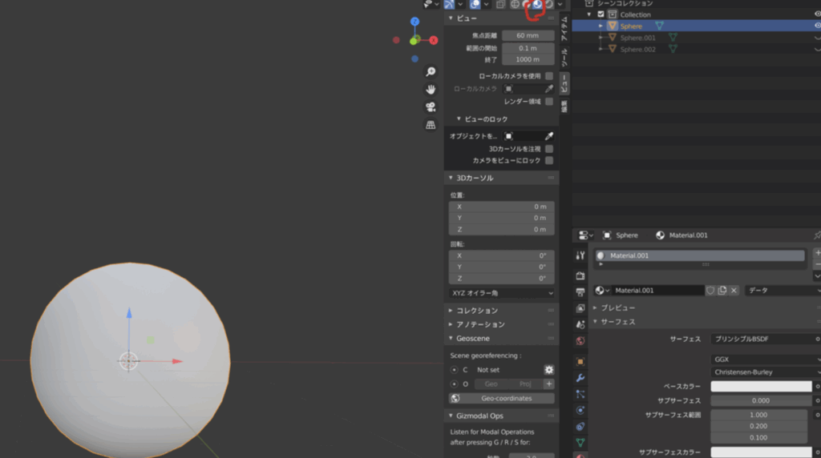Click the ベースカラー color swatch
821x458 pixels.
[x=761, y=387]
